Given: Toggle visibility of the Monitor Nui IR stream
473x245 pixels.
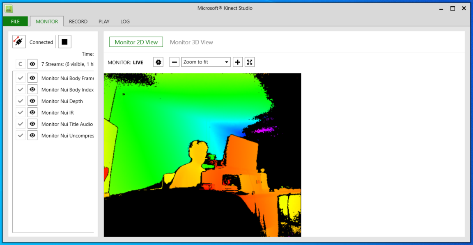Looking at the screenshot, I should [x=32, y=112].
